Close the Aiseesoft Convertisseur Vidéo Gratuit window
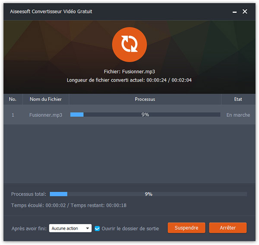This screenshot has width=259, height=245. point(245,11)
